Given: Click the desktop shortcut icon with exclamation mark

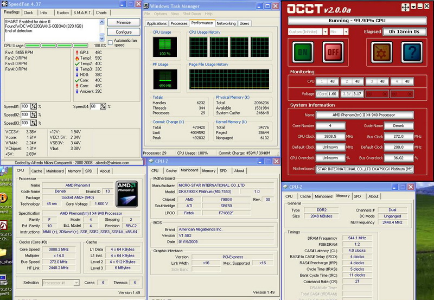Looking at the screenshot, I should click(4, 197).
